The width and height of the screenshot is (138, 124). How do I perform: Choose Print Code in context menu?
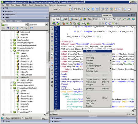pos(98,103)
